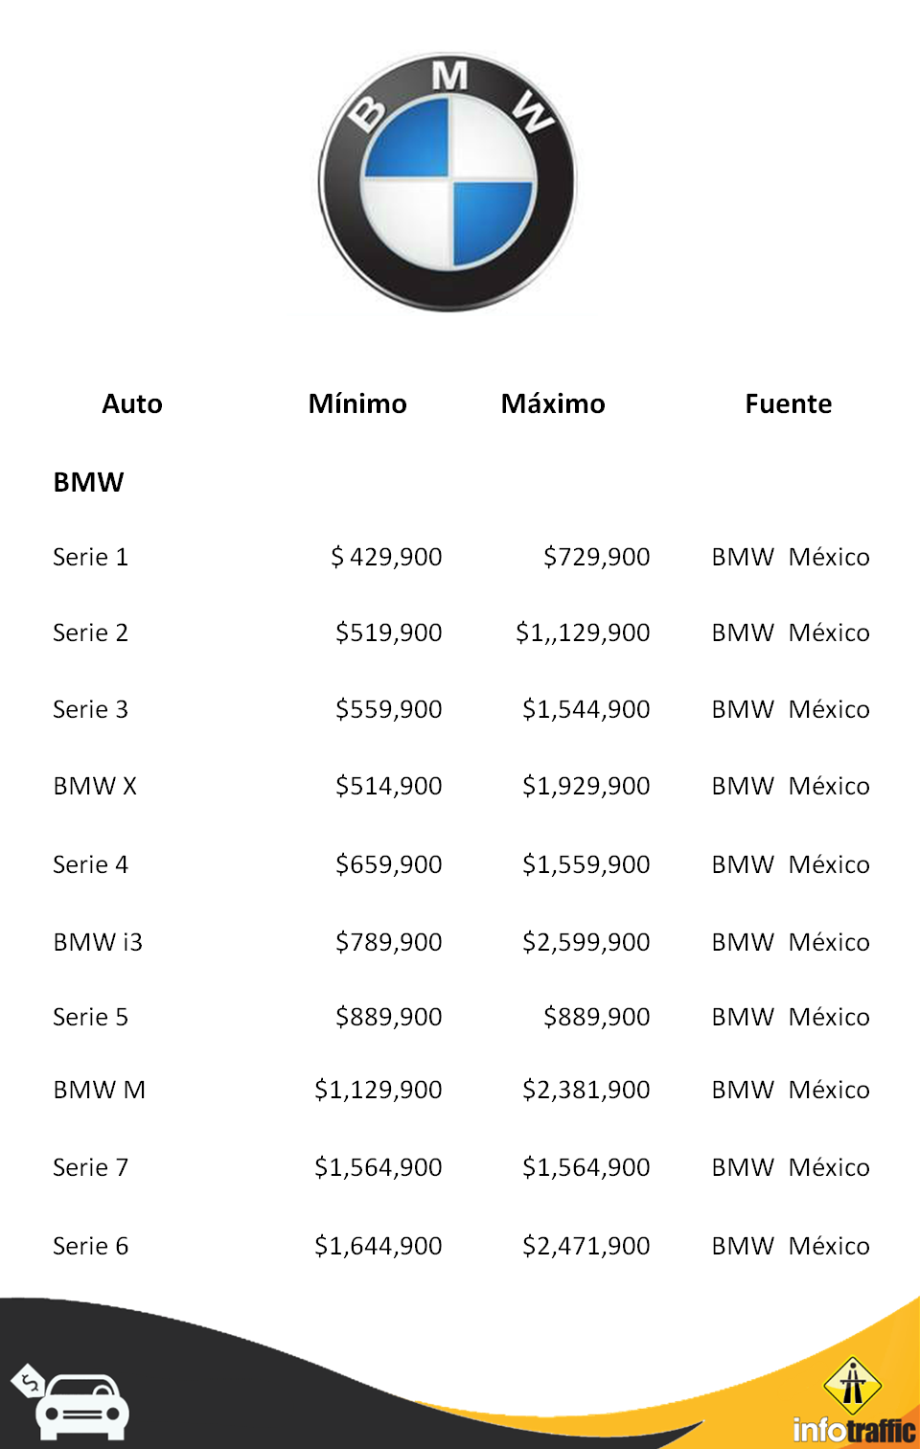
Task: Select the BMW X row label
Action: click(x=95, y=786)
